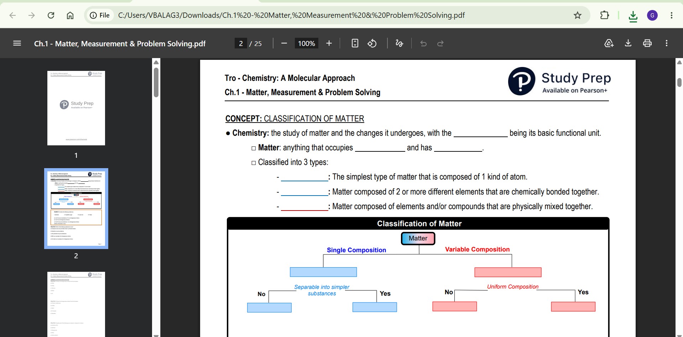Click the document scrollbar up arrow
This screenshot has height=337, width=683.
point(679,62)
